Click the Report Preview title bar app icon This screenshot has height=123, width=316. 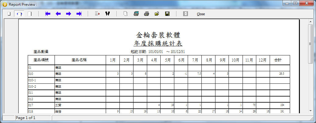click(x=5, y=4)
